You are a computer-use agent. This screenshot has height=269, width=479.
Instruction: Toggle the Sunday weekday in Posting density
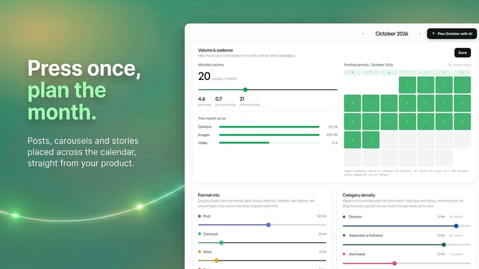(x=462, y=72)
